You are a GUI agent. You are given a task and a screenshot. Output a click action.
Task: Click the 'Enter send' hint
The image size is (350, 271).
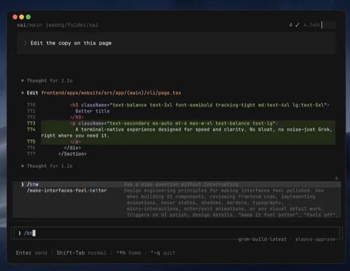[x=32, y=253]
